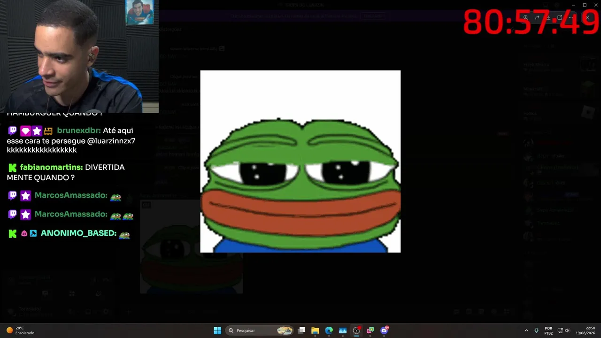Viewport: 601px width, 338px height.
Task: Click the microphone tray icon
Action: click(536, 330)
